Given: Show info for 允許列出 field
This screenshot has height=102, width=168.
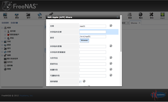Looking at the screenshot, I should point(111,58).
